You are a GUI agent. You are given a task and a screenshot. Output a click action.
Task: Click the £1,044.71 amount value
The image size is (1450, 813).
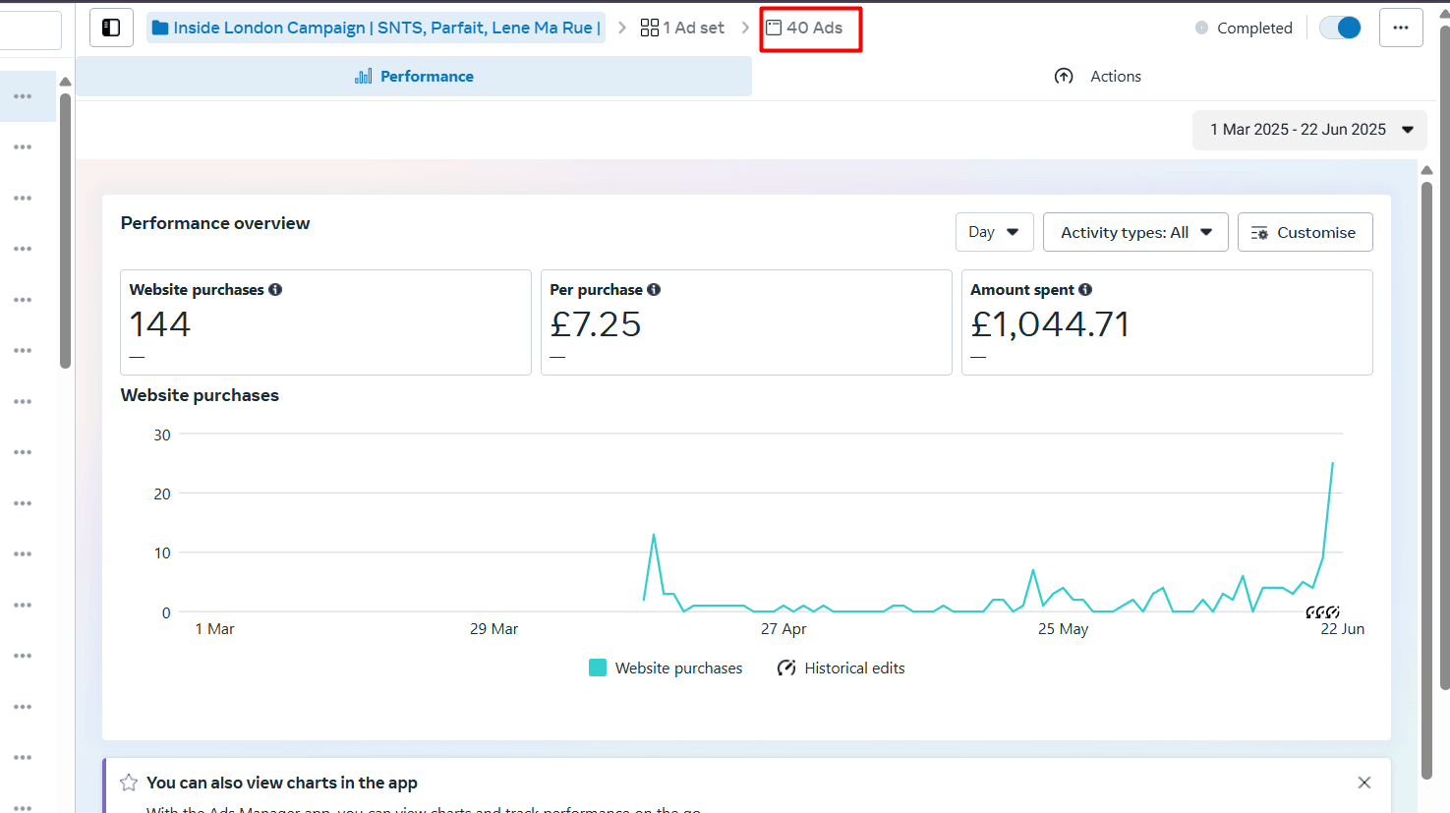click(x=1050, y=324)
